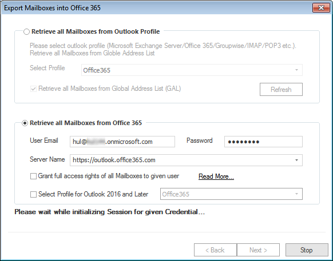This screenshot has width=333, height=261.
Task: Select Retrieve all Mailboxes from Office 365
Action: point(25,123)
